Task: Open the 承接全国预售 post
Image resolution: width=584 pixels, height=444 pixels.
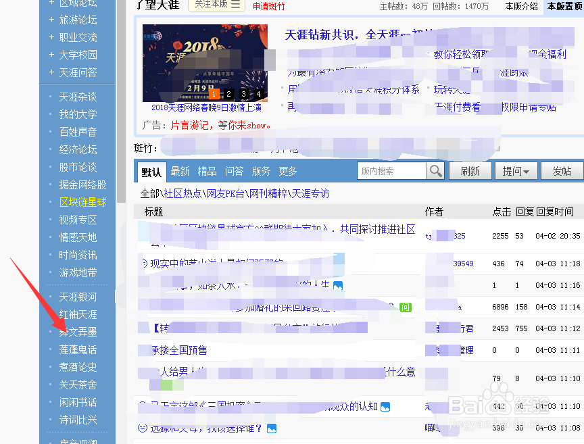Action: pyautogui.click(x=180, y=351)
